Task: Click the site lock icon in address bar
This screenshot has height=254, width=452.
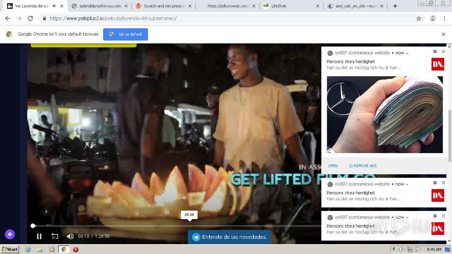Action: point(44,18)
